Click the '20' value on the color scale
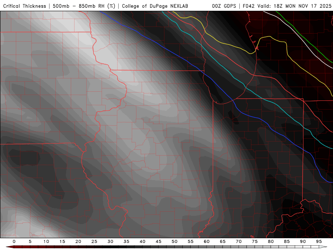 pyautogui.click(x=78, y=242)
